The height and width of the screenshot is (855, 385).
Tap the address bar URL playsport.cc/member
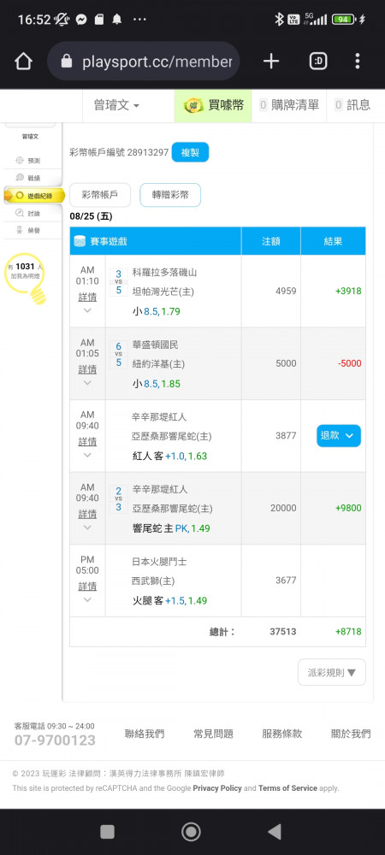click(x=157, y=62)
